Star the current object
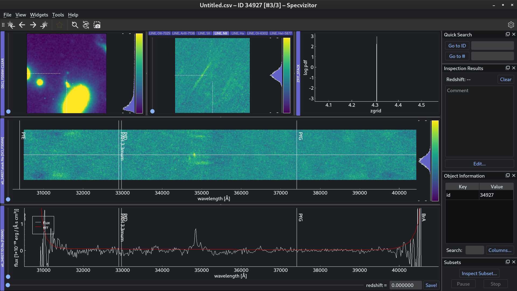The width and height of the screenshot is (517, 291). (60, 25)
